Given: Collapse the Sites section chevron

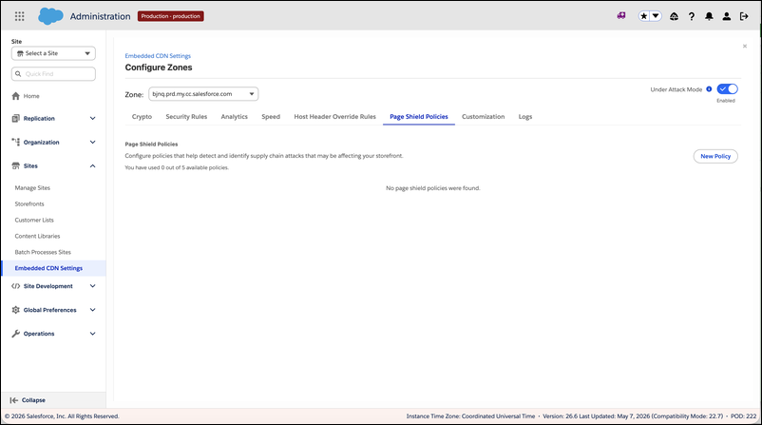Looking at the screenshot, I should coord(92,165).
